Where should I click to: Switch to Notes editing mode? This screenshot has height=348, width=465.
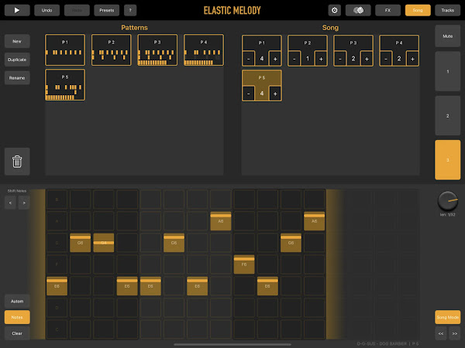(x=17, y=317)
